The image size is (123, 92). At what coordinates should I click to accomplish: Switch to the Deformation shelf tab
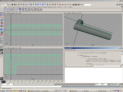(28, 7)
